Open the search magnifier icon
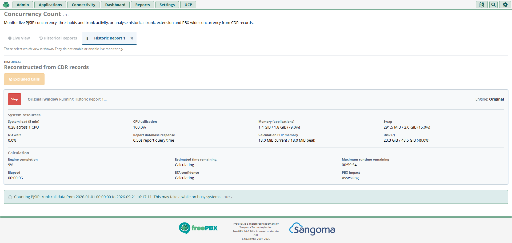The height and width of the screenshot is (243, 512). click(494, 5)
